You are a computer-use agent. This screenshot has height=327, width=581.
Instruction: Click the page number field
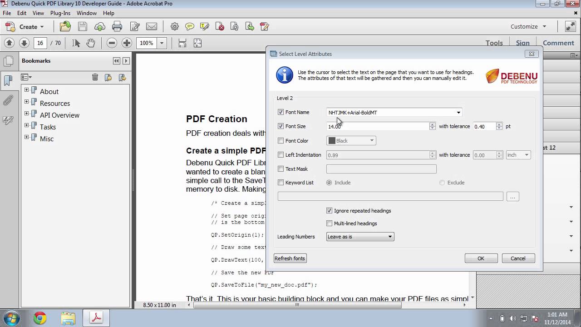pyautogui.click(x=40, y=43)
